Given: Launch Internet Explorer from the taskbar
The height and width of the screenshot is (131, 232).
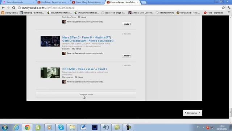Looking at the screenshot, I should [16, 127].
